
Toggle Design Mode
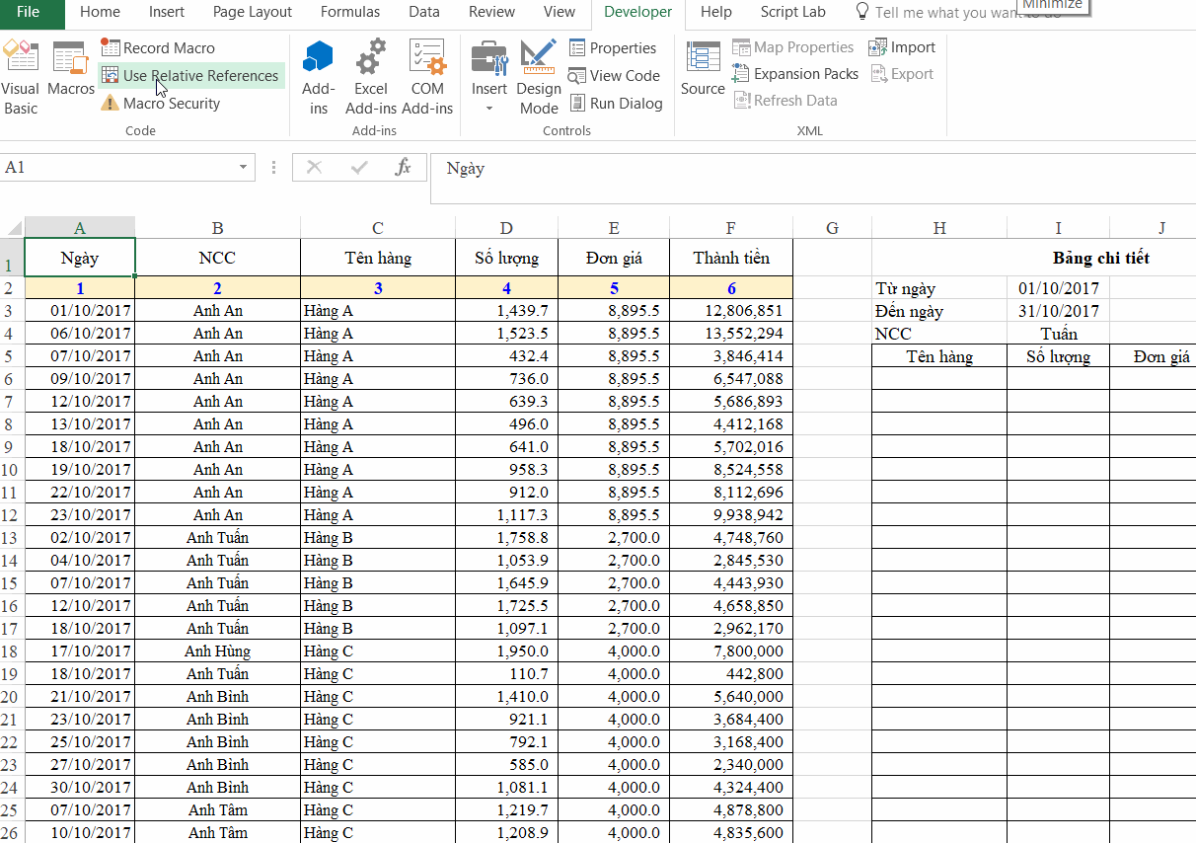pyautogui.click(x=539, y=77)
